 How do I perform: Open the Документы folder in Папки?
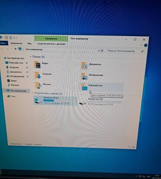pos(91,66)
